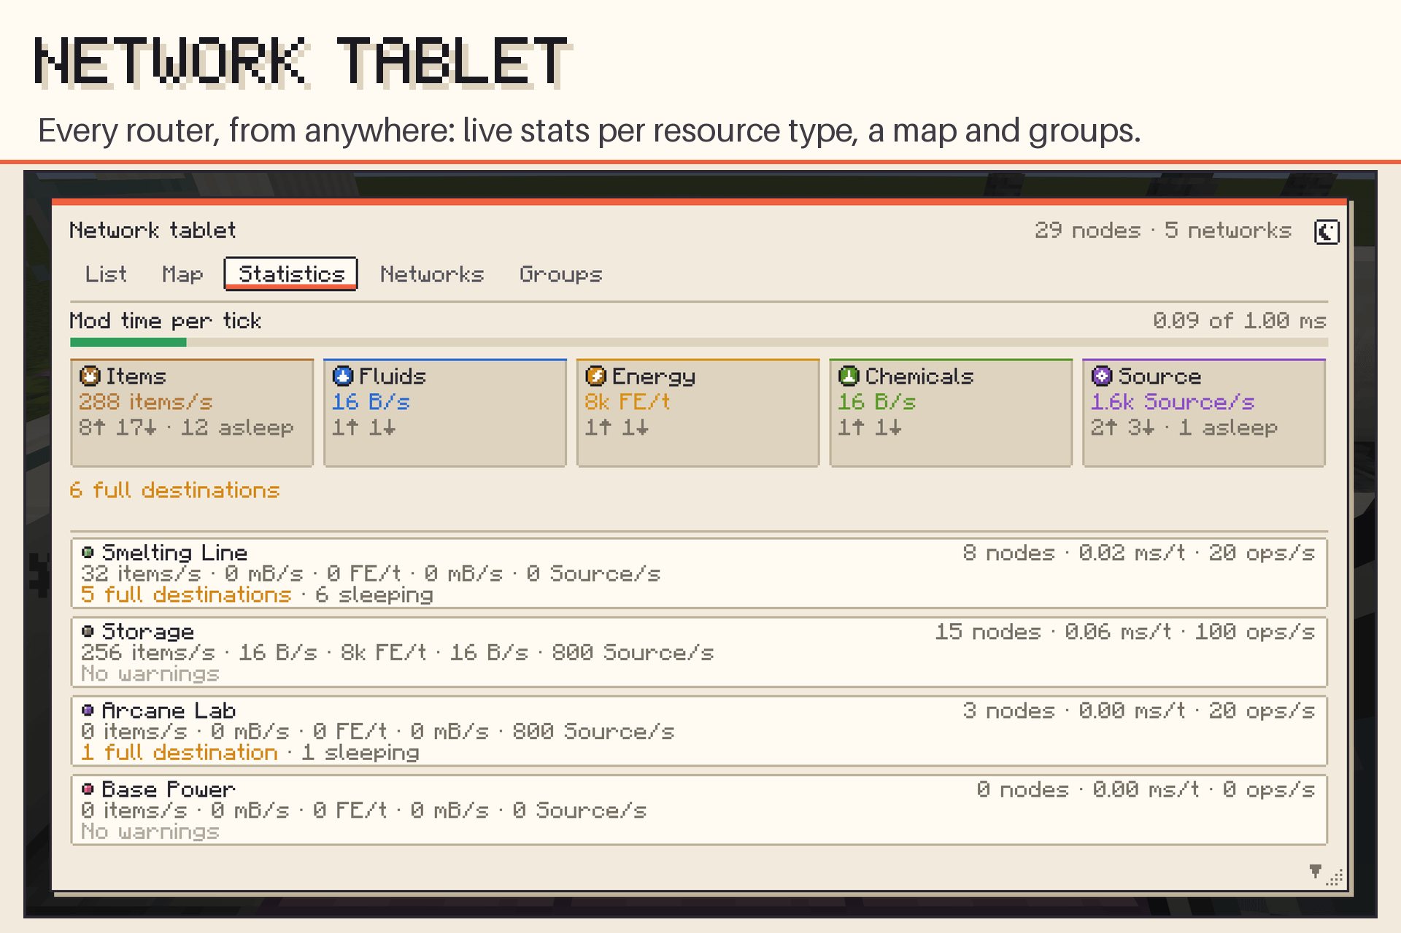Click '288 items/s' in Items card
1401x933 pixels.
click(146, 402)
